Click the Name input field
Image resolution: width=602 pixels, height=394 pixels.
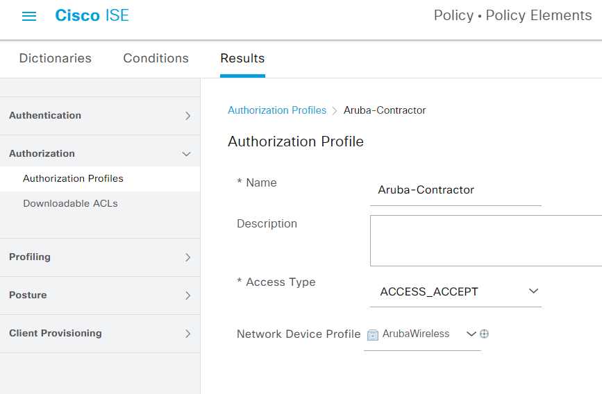pyautogui.click(x=455, y=190)
